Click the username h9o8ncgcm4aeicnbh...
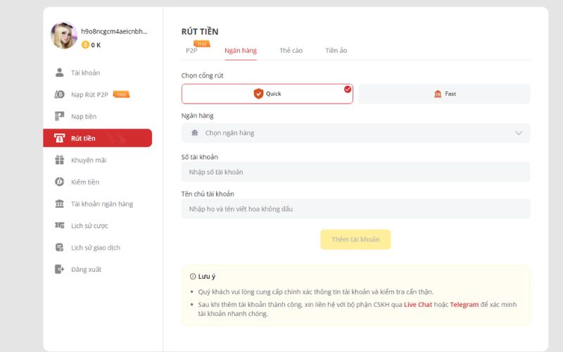This screenshot has height=352, width=563. [114, 31]
